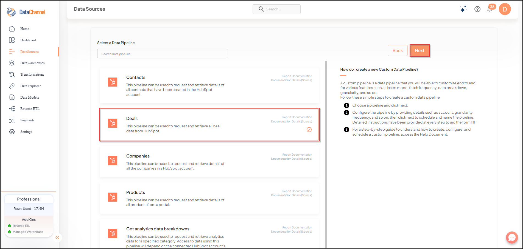Open the DataWarehouses stack icon
The height and width of the screenshot is (249, 523).
pyautogui.click(x=12, y=63)
